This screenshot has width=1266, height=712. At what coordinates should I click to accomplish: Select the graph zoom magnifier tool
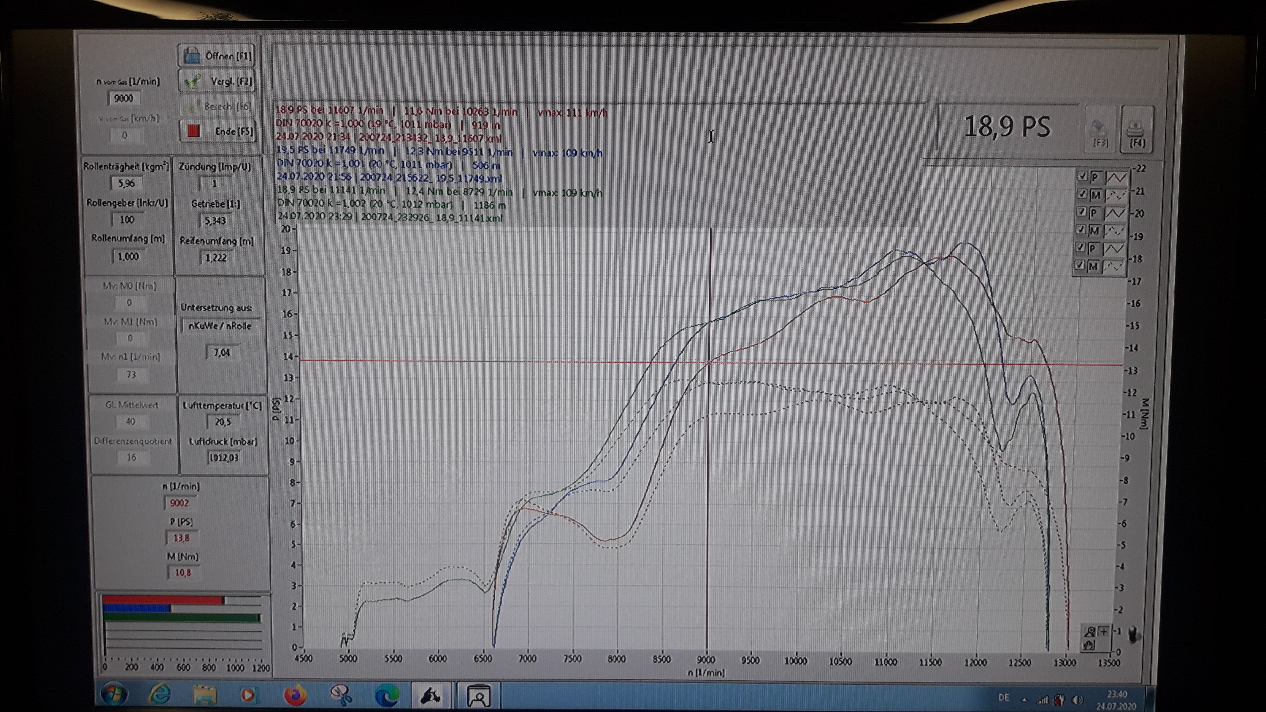coord(1090,632)
